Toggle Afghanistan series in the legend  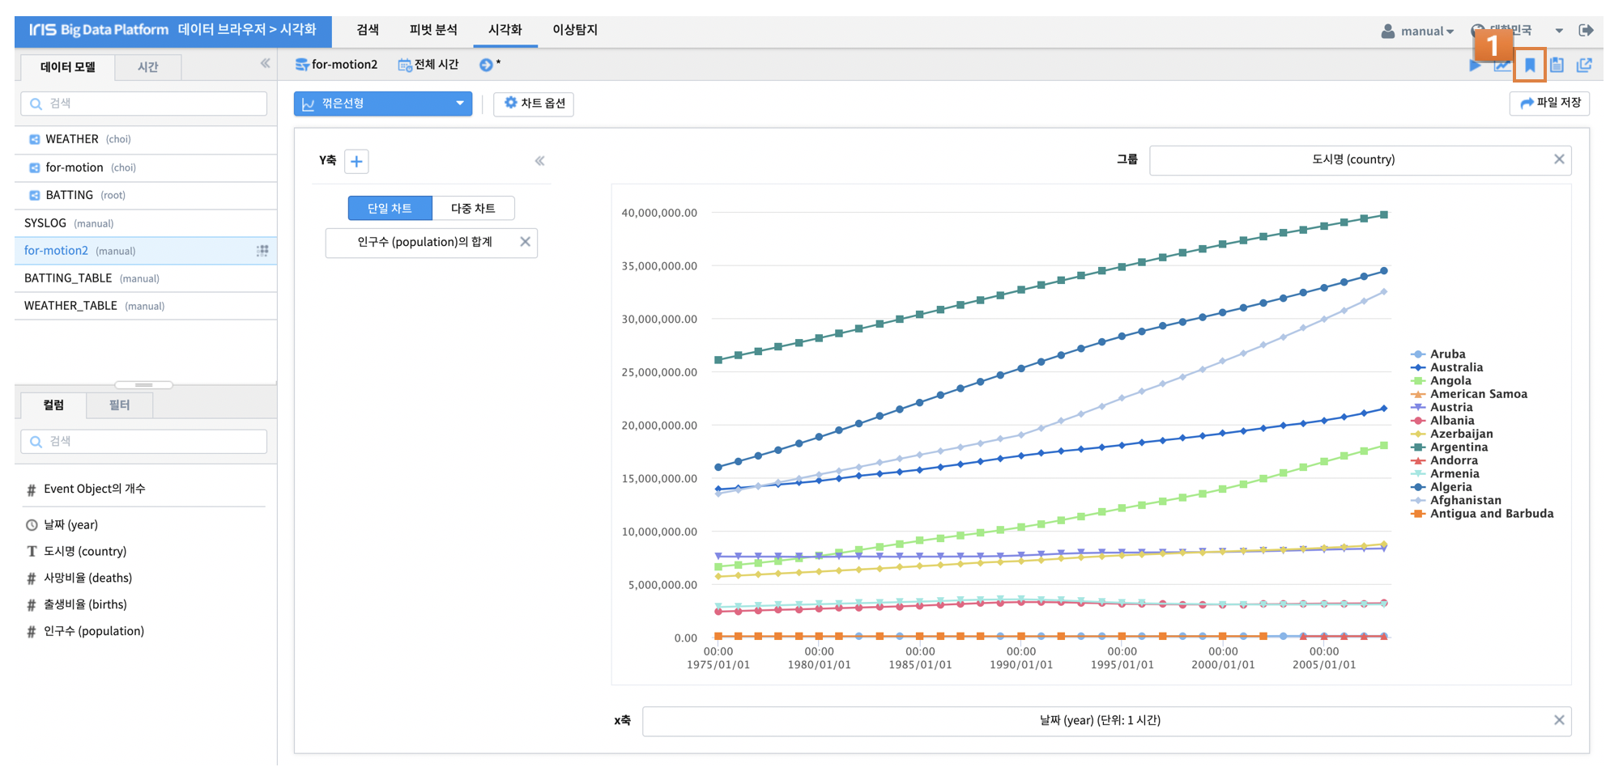point(1456,500)
